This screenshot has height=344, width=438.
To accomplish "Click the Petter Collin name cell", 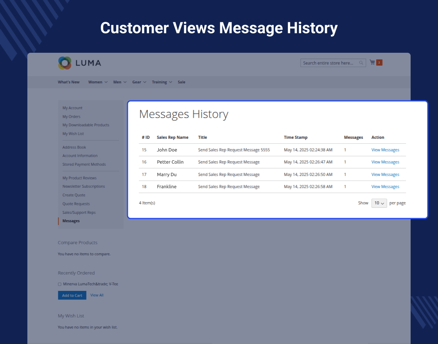I will (170, 162).
